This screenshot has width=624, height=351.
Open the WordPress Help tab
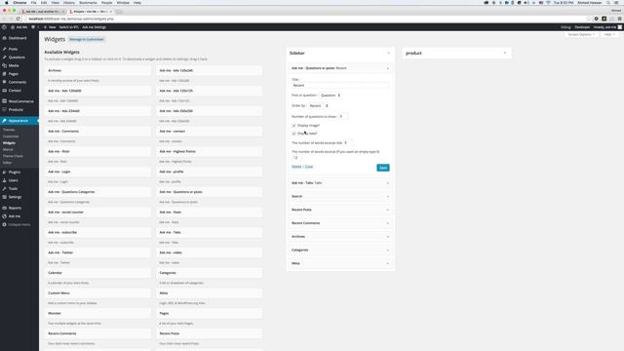[x=609, y=35]
